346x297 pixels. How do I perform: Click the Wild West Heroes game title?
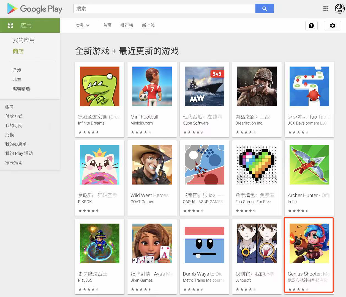tap(149, 195)
